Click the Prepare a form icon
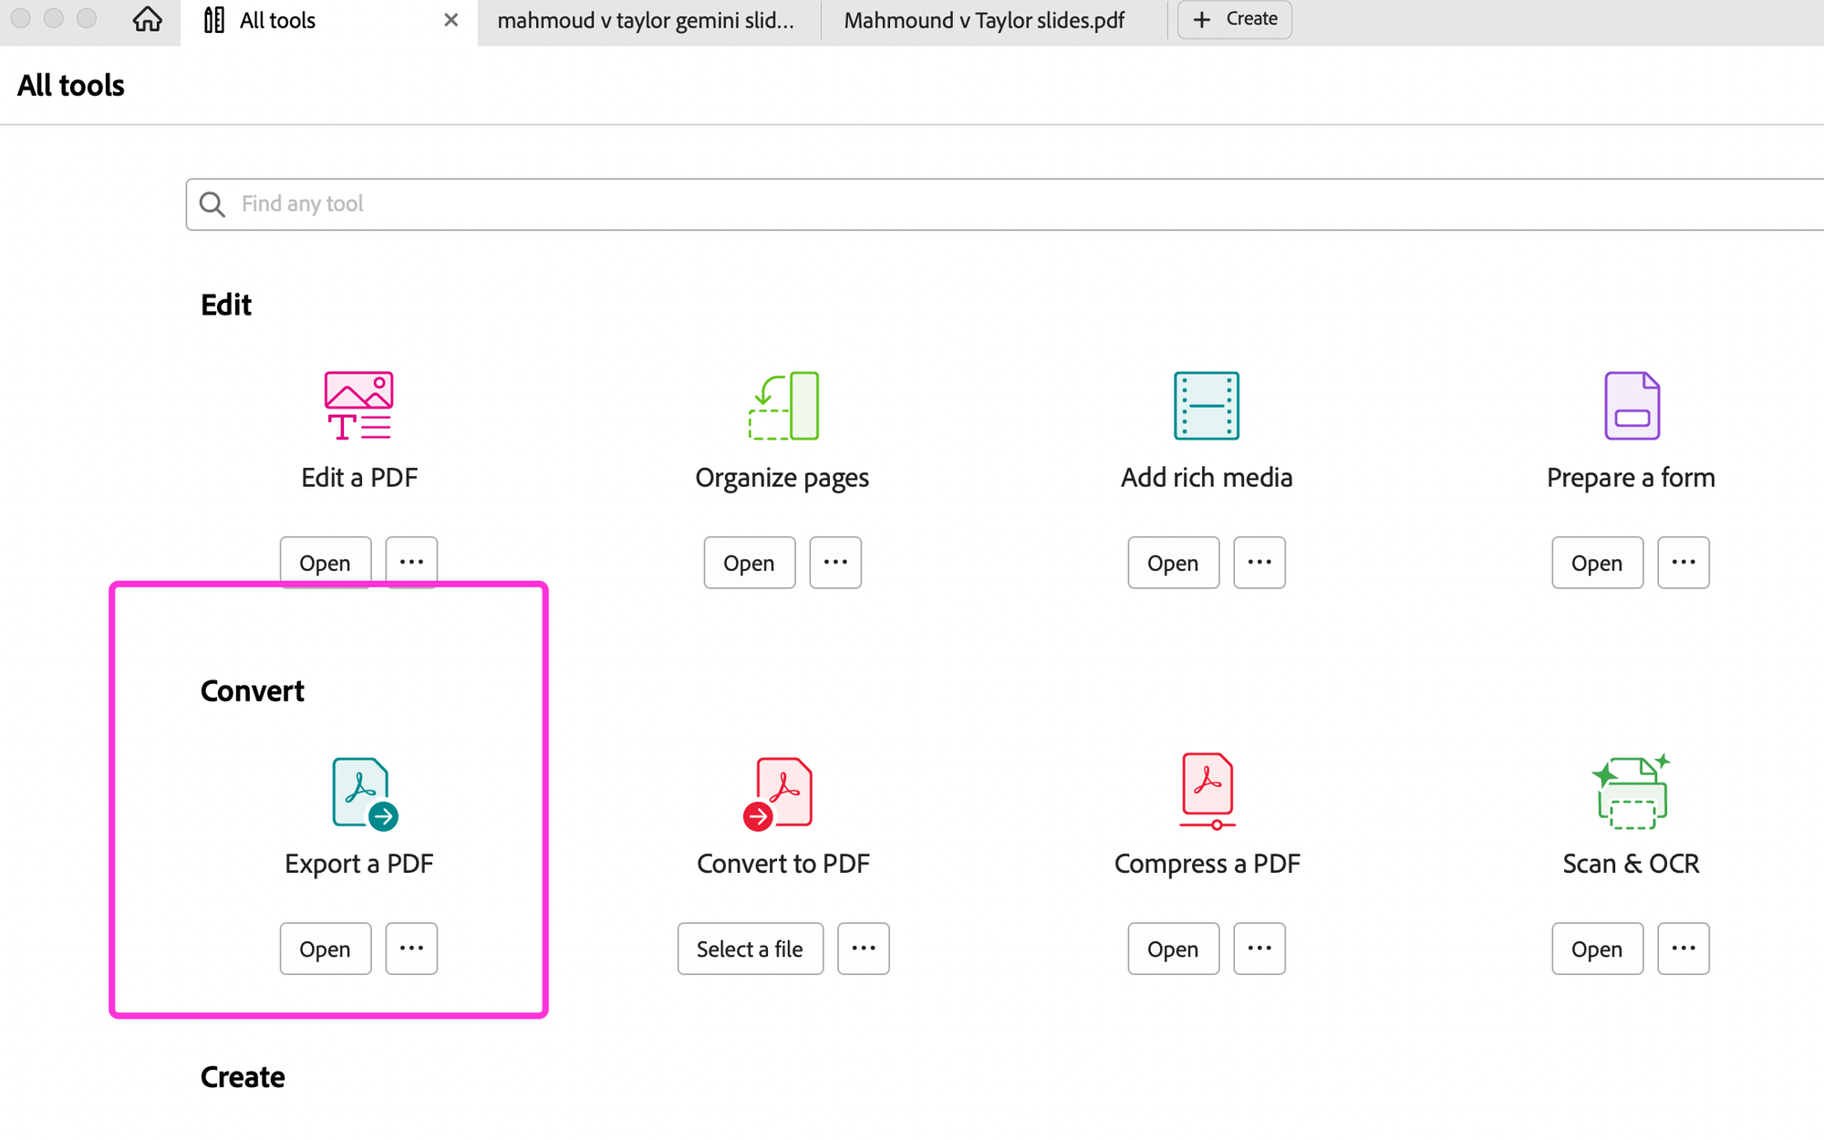Viewport: 1824px width, 1140px height. click(1631, 405)
